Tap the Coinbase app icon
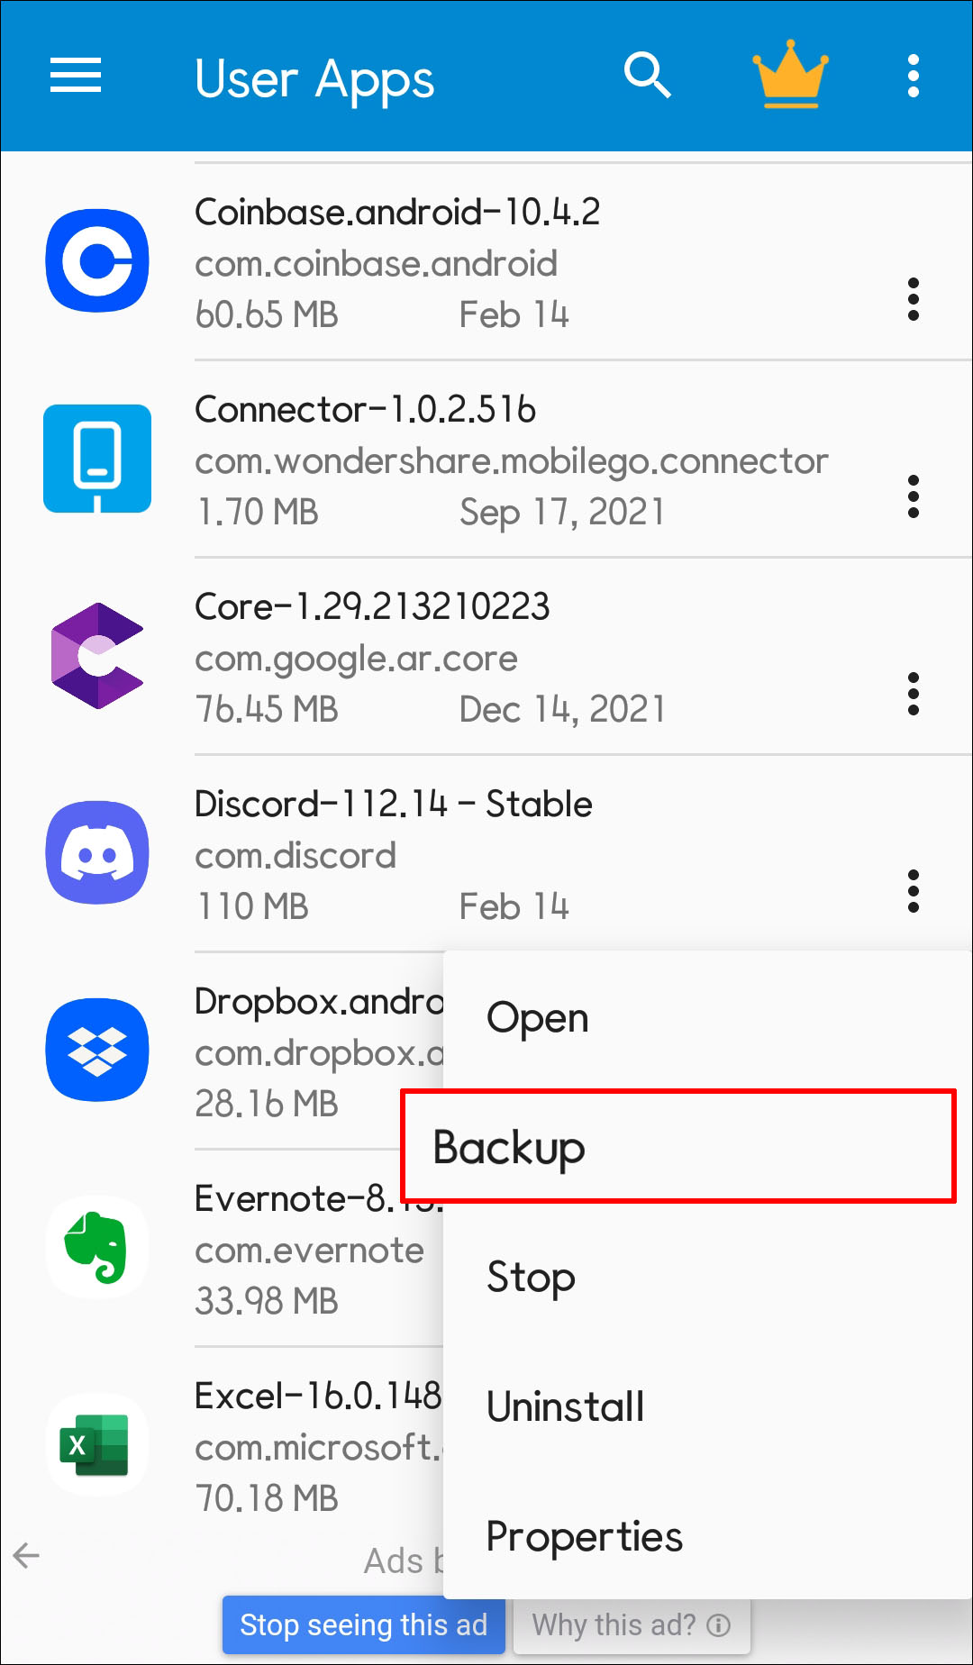Image resolution: width=973 pixels, height=1665 pixels. click(97, 261)
